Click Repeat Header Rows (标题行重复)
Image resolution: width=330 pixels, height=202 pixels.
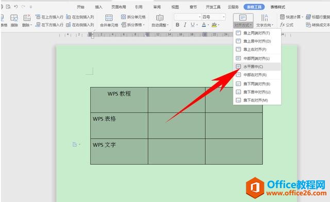tap(318, 17)
